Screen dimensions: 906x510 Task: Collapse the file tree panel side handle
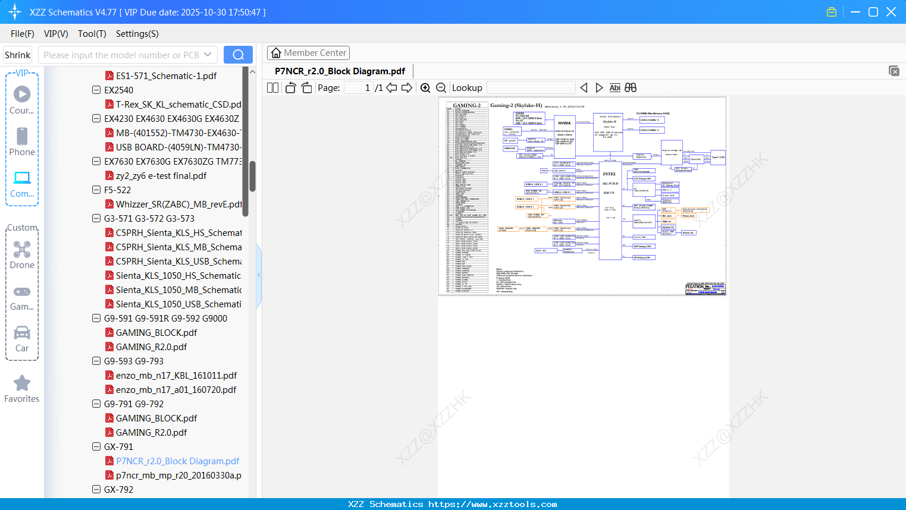click(259, 275)
